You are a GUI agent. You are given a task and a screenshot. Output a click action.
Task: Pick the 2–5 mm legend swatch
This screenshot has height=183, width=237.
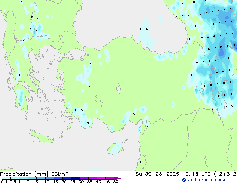32,178
